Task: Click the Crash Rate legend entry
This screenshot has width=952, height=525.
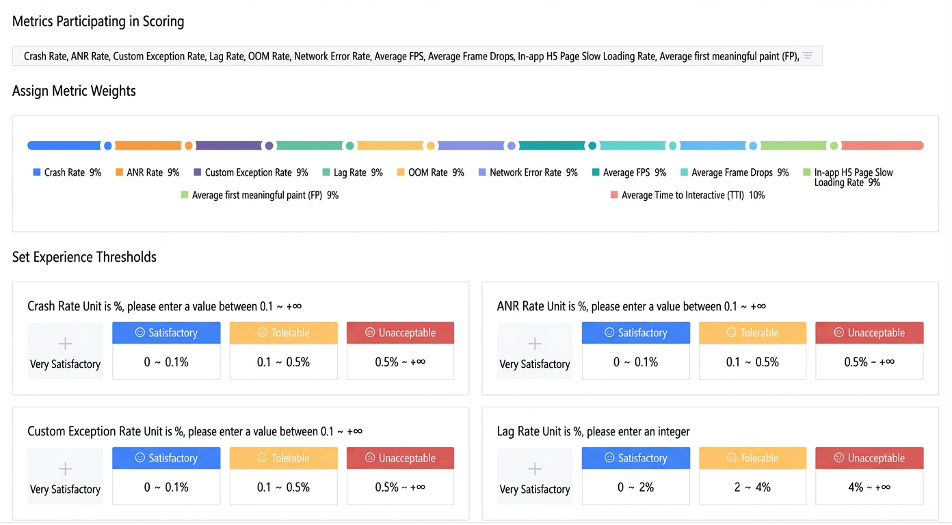Action: point(67,173)
